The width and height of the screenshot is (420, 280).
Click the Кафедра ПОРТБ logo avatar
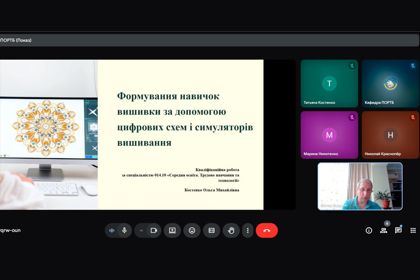pyautogui.click(x=390, y=84)
